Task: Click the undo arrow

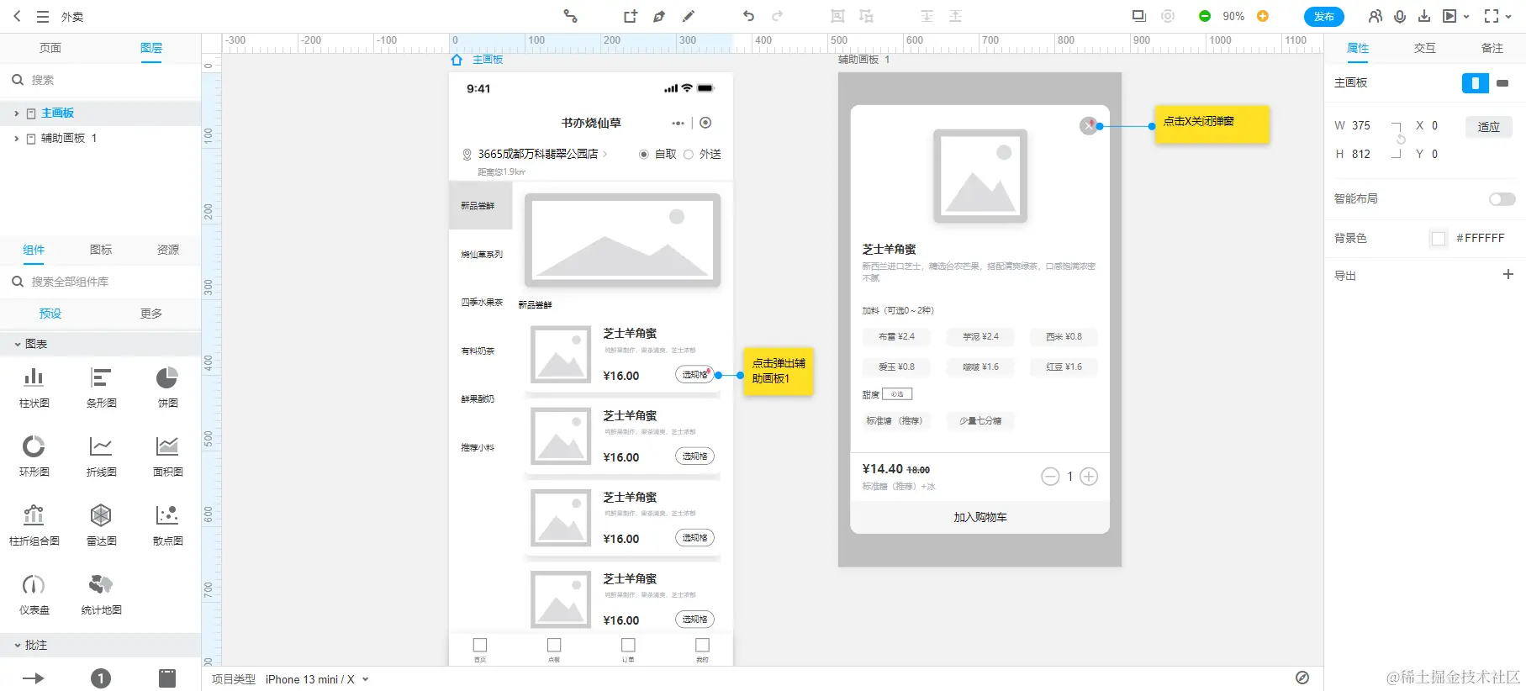Action: [x=748, y=16]
